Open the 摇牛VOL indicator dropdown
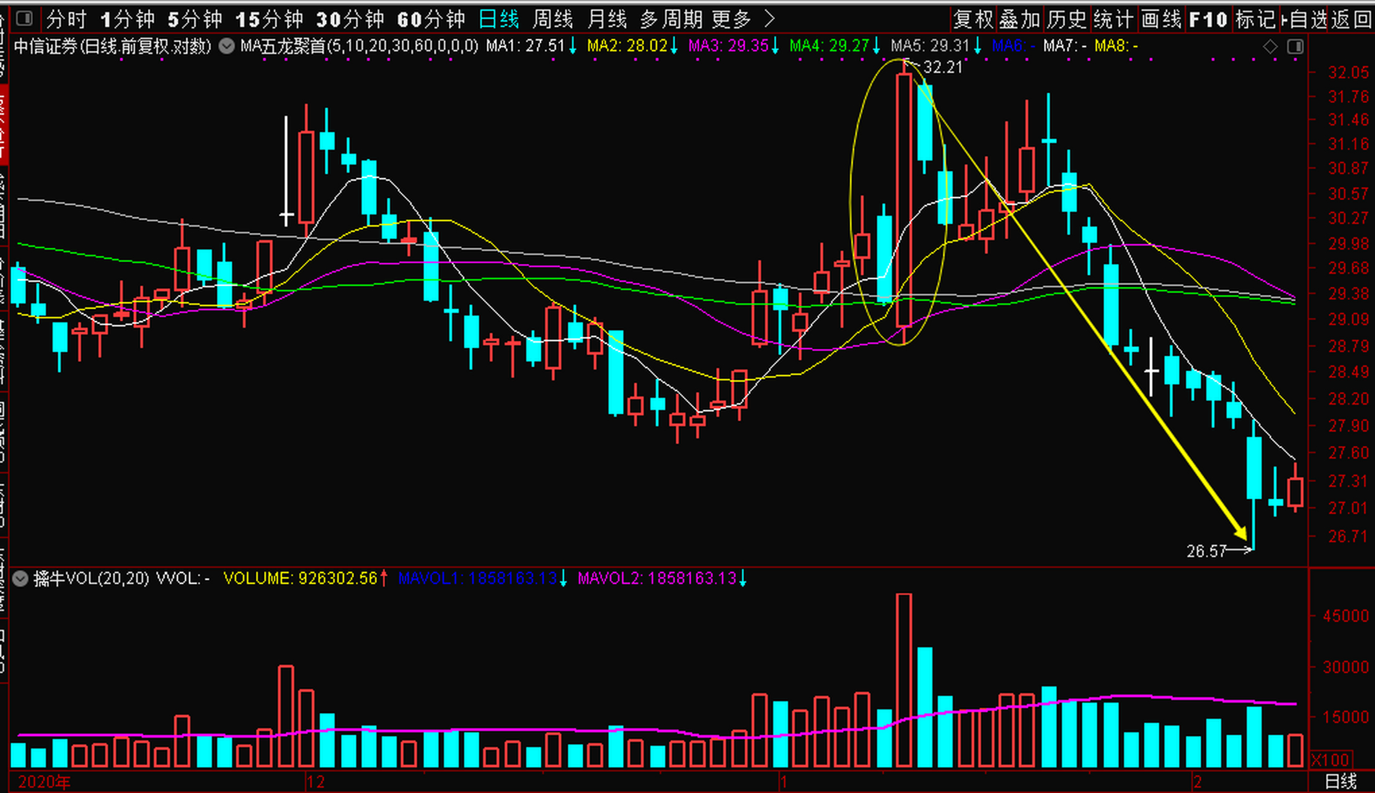 coord(20,579)
